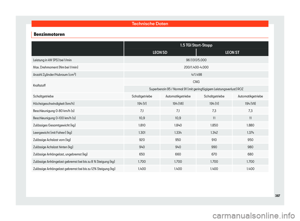Select the 'Anhängelast gebremst bis zu 12% Steigung' label
This screenshot has height=221, width=300.
tap(74, 169)
